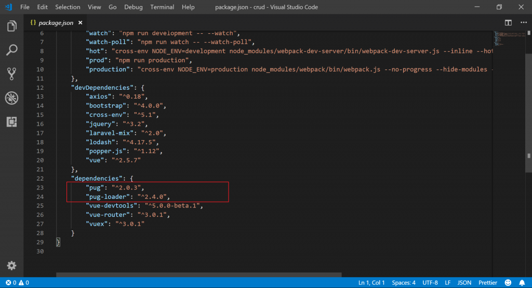Click the "laravel-mix" key
Screen dimensions: 532x288
coord(110,133)
